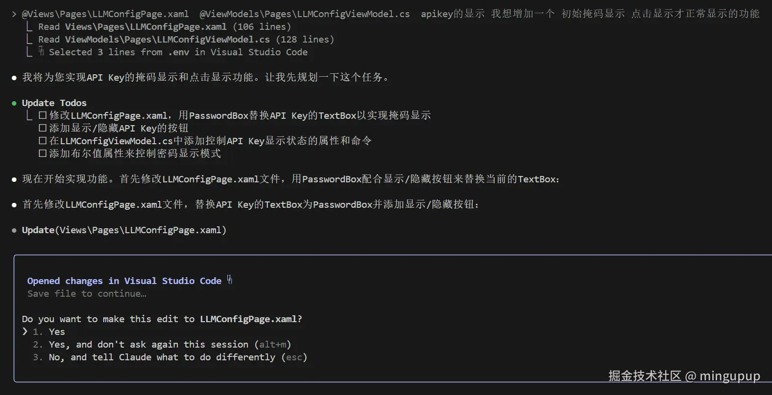The width and height of the screenshot is (772, 395).
Task: Click the Read ViewModels\Pages\LLMConfigViewModel.cs entry
Action: [186, 39]
